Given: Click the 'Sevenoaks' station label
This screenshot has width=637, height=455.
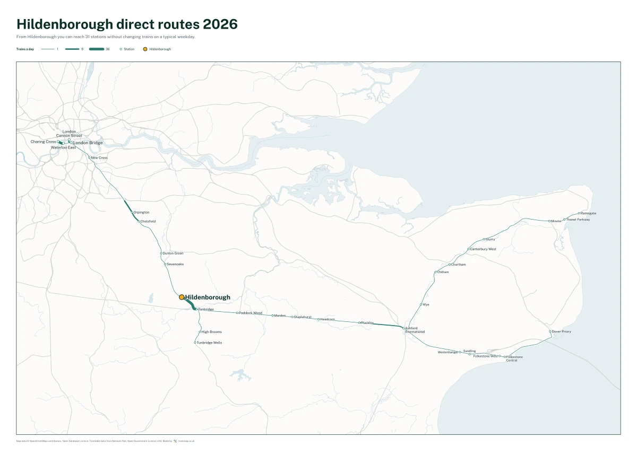Looking at the screenshot, I should [175, 264].
